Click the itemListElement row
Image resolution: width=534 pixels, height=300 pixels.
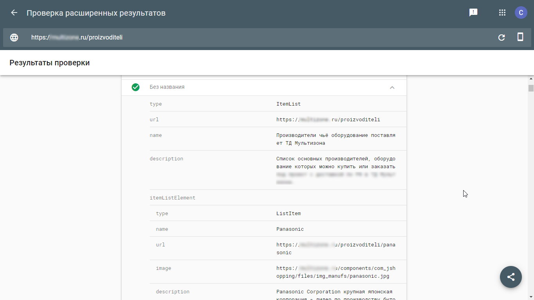click(x=173, y=198)
